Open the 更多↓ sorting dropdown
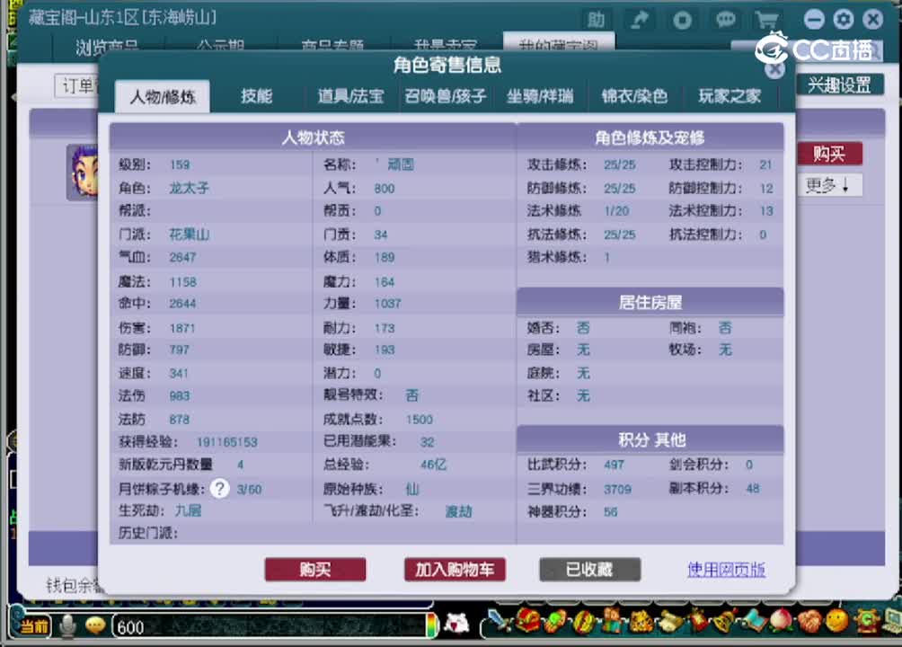 pyautogui.click(x=829, y=185)
